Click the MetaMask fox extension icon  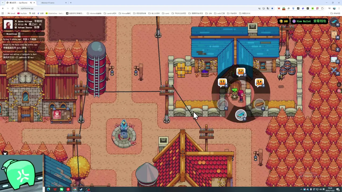pos(279,8)
